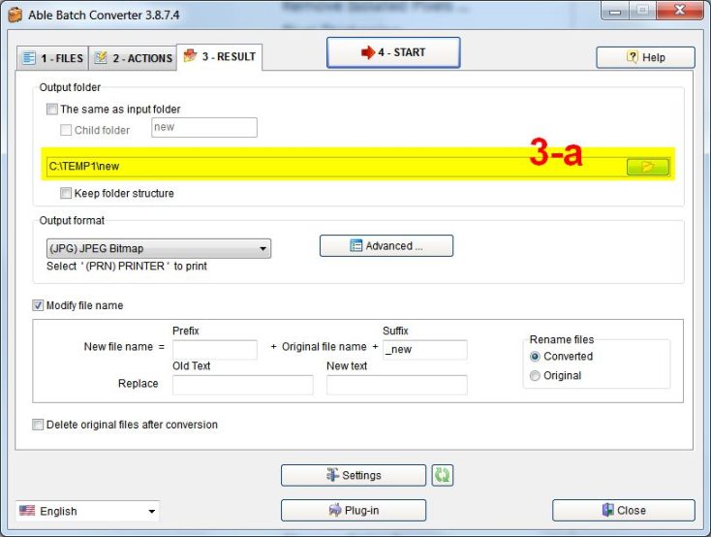Browse for output folder with folder icon
The image size is (711, 537).
pyautogui.click(x=647, y=167)
